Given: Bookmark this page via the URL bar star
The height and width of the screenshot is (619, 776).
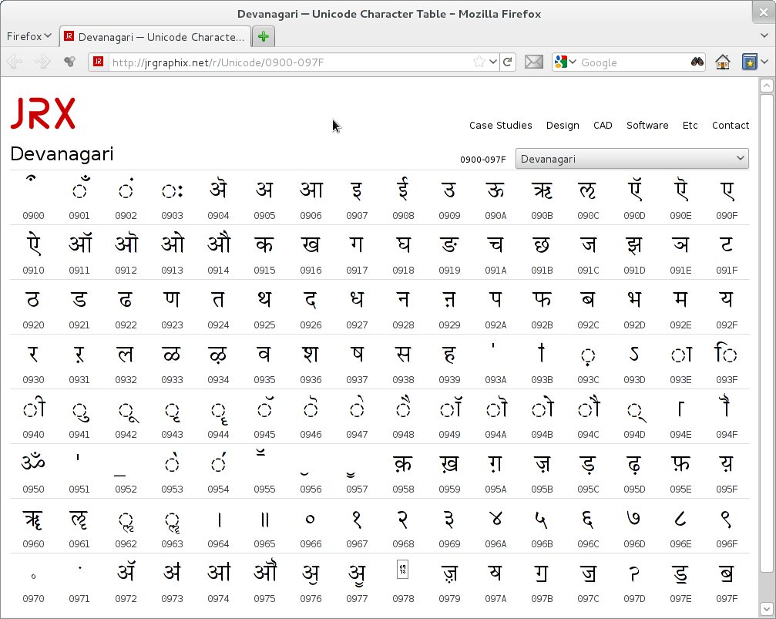Looking at the screenshot, I should 477,62.
